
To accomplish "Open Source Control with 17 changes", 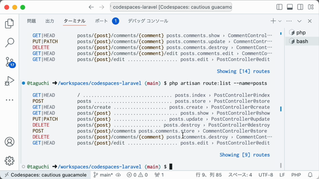I will pos(10,62).
